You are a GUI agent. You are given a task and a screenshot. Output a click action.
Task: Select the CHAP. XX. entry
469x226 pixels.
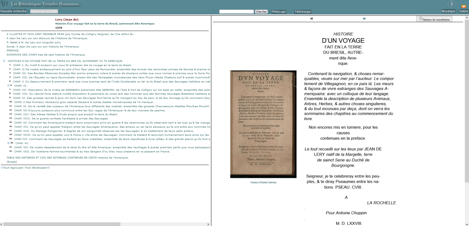click(x=22, y=143)
